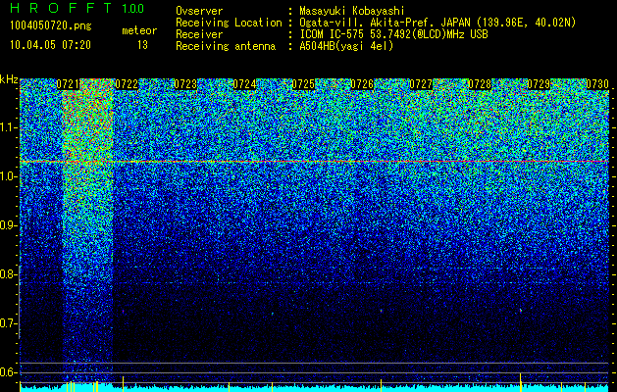The height and width of the screenshot is (392, 617).
Task: Click the version number 1.0.0
Action: click(132, 8)
